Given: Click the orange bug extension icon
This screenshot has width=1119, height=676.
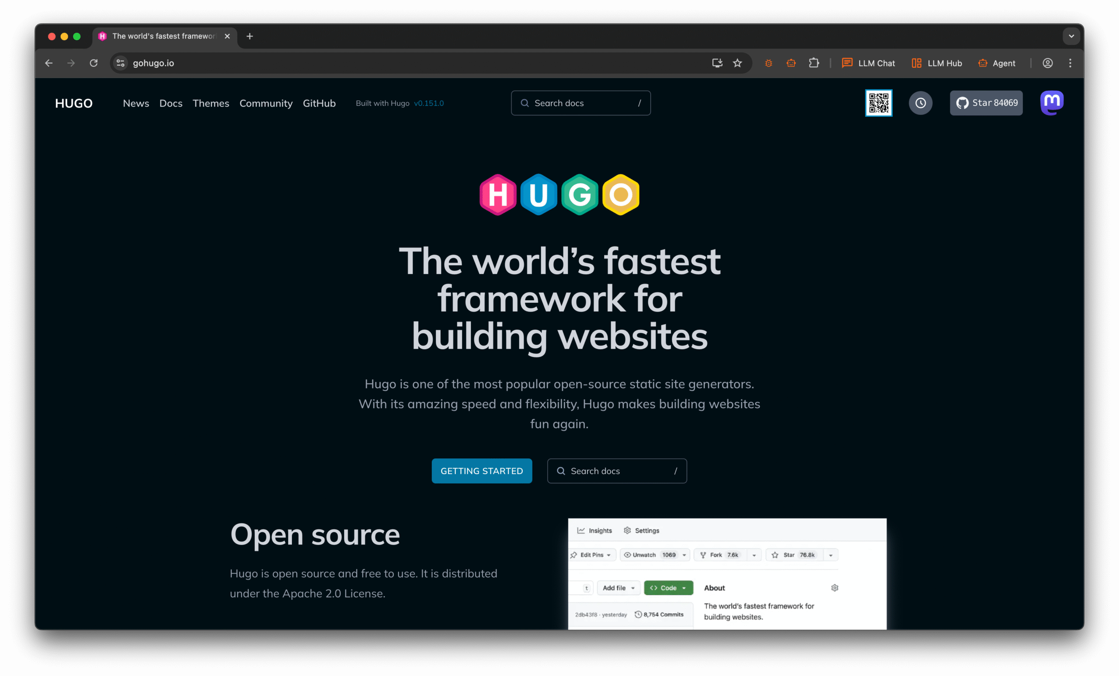Looking at the screenshot, I should 768,63.
